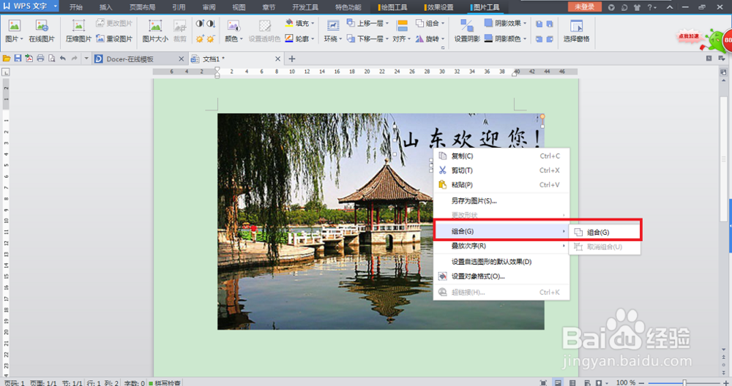732x386 pixels.
Task: Click the zoom slider handle
Action: [684, 383]
